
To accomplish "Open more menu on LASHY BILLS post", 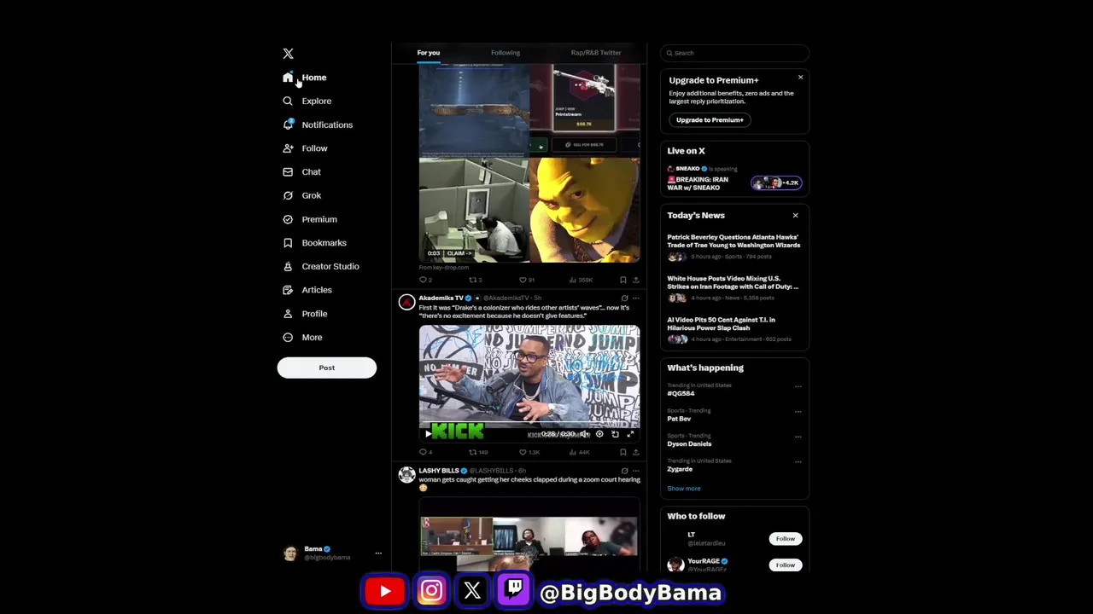I will click(x=635, y=471).
